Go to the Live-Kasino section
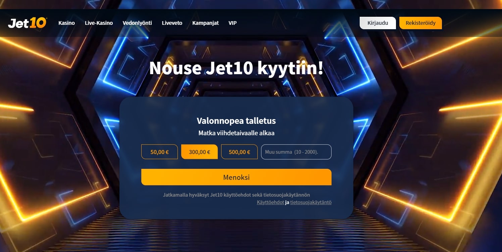The image size is (502, 252). point(99,23)
